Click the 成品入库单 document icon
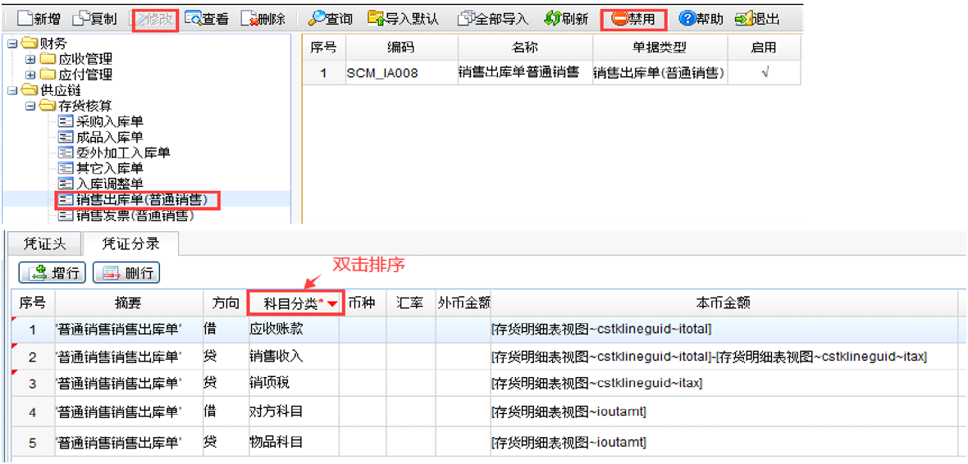The height and width of the screenshot is (464, 968). point(66,137)
